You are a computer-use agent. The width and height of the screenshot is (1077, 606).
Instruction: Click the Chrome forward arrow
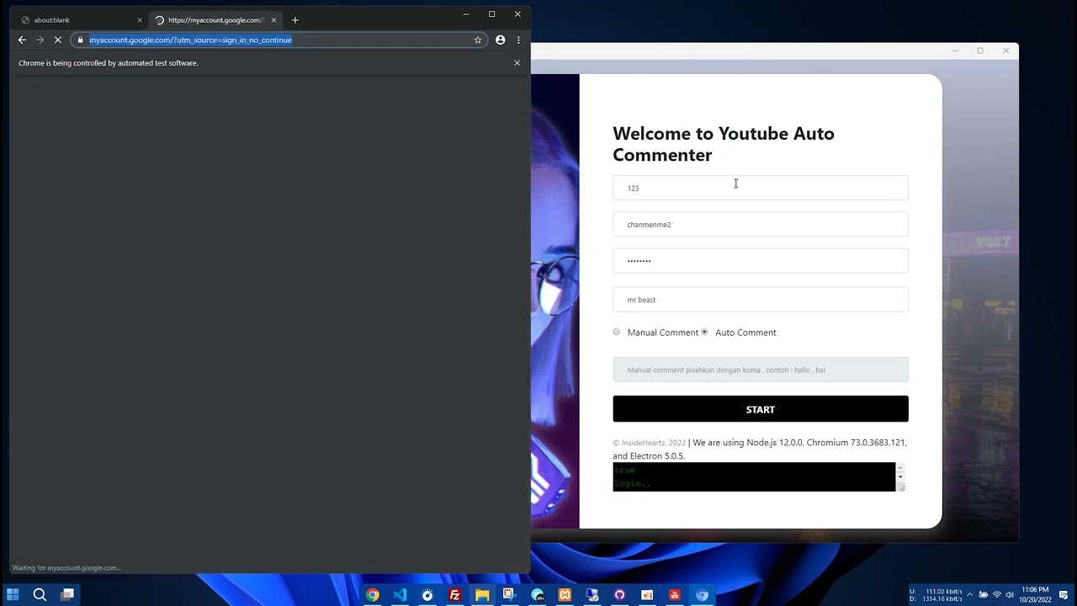[40, 40]
